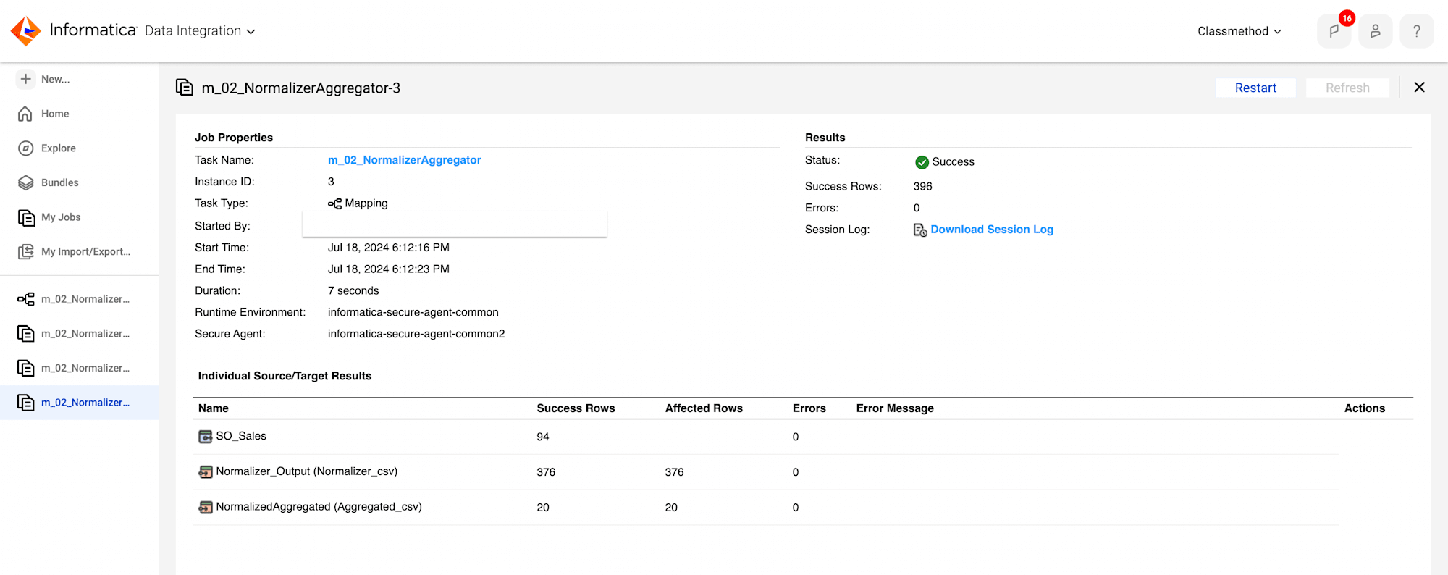Click the Bundles icon in sidebar
This screenshot has height=575, width=1448.
pyautogui.click(x=25, y=182)
